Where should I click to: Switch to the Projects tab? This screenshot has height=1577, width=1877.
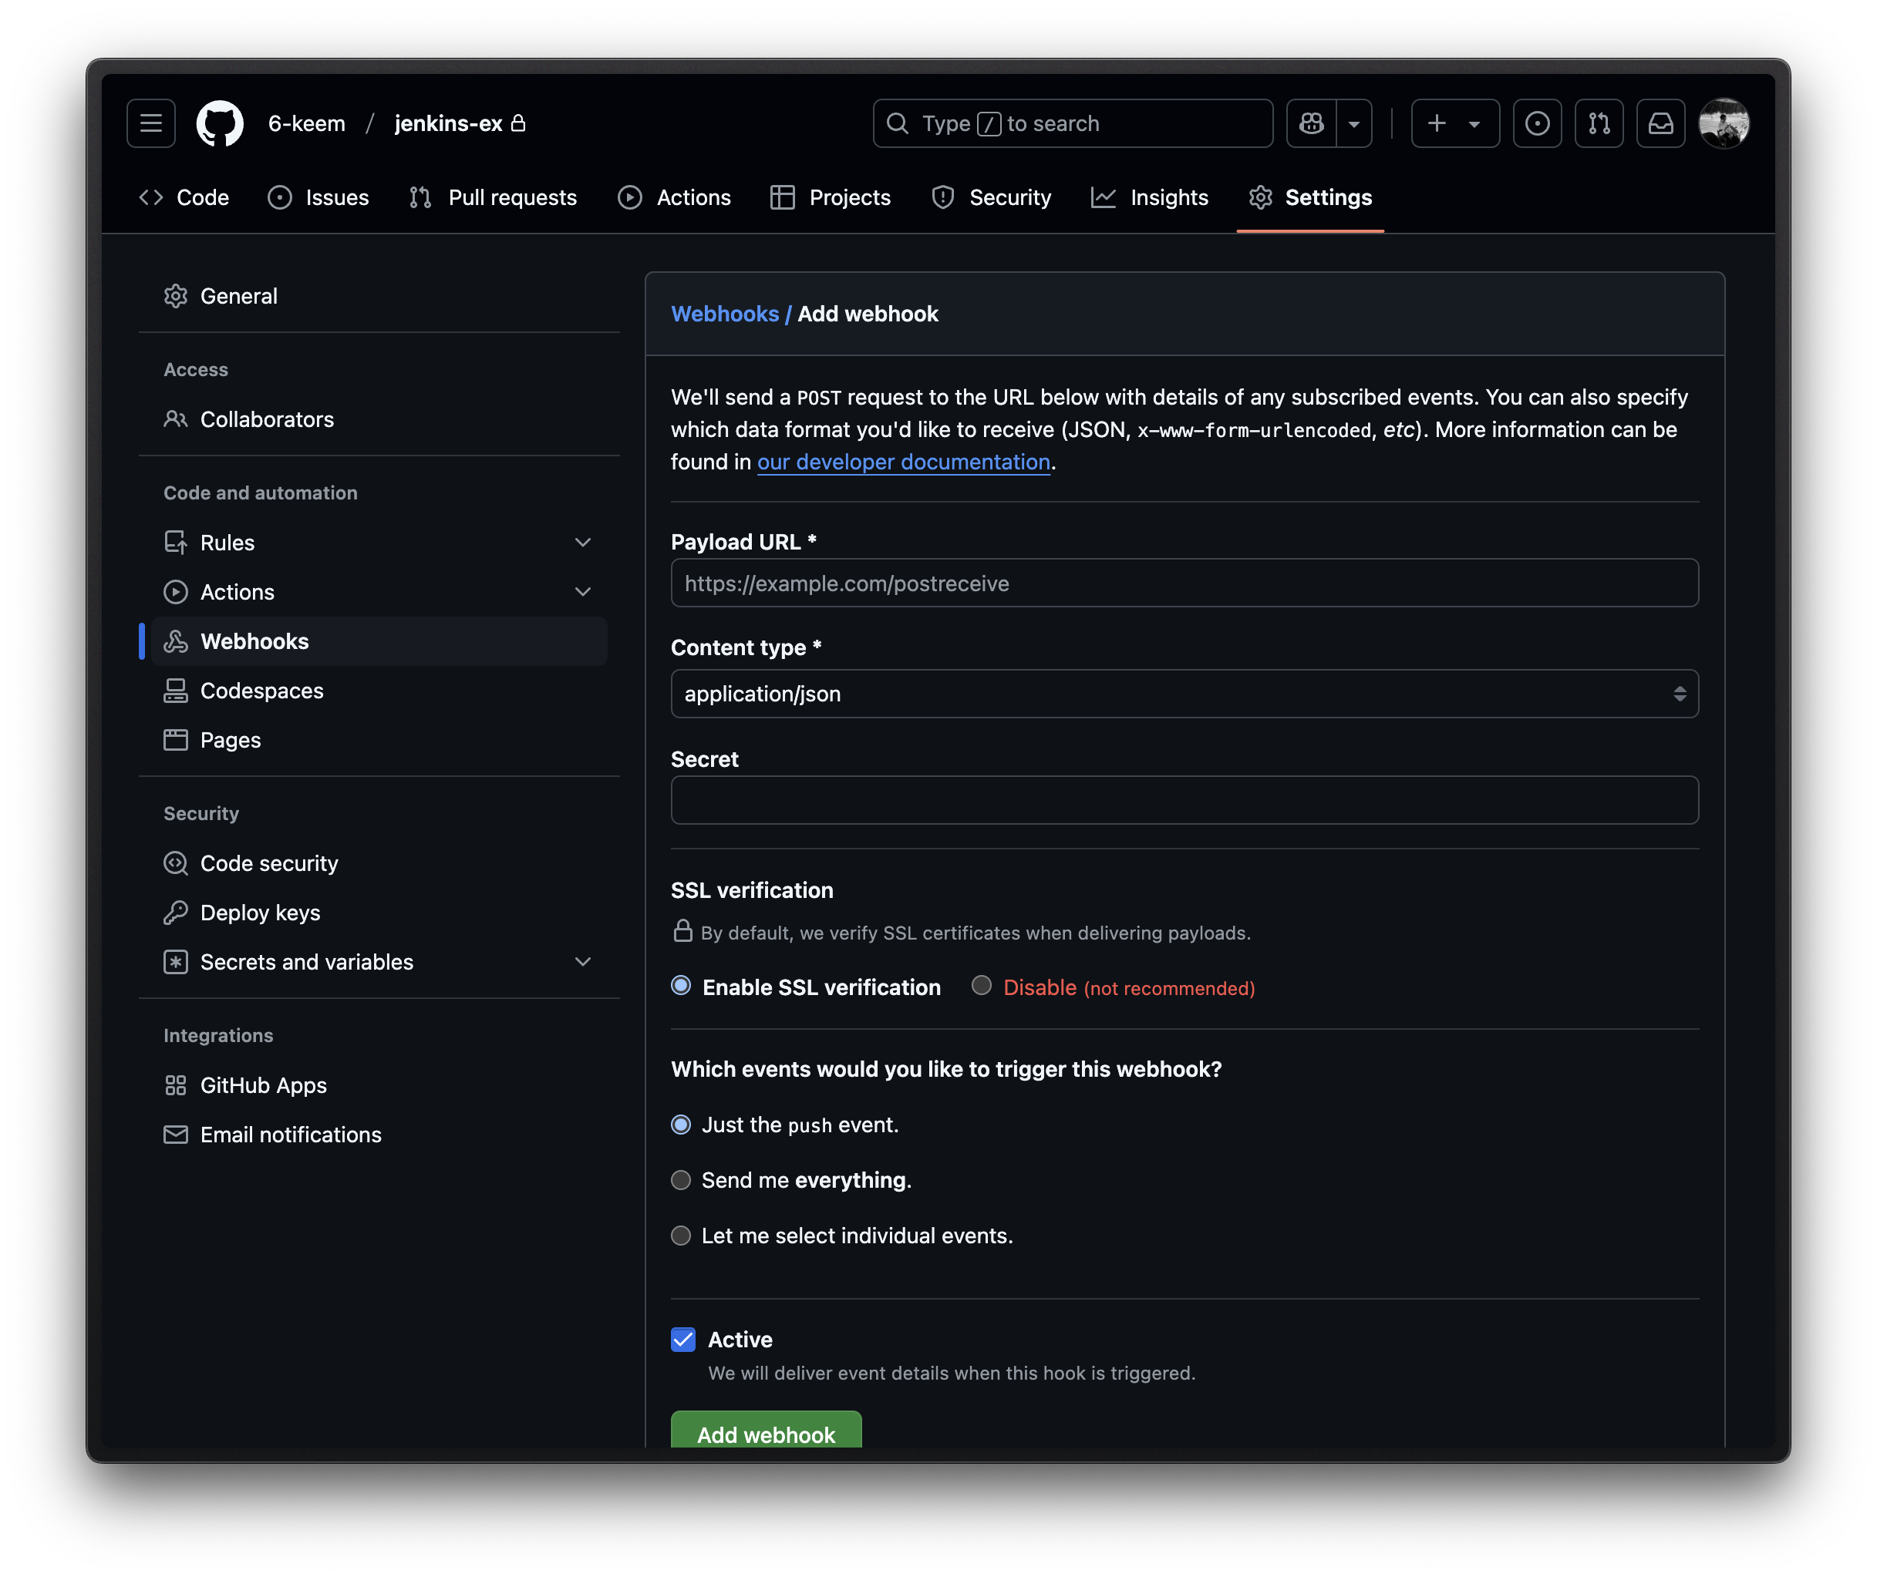point(830,197)
